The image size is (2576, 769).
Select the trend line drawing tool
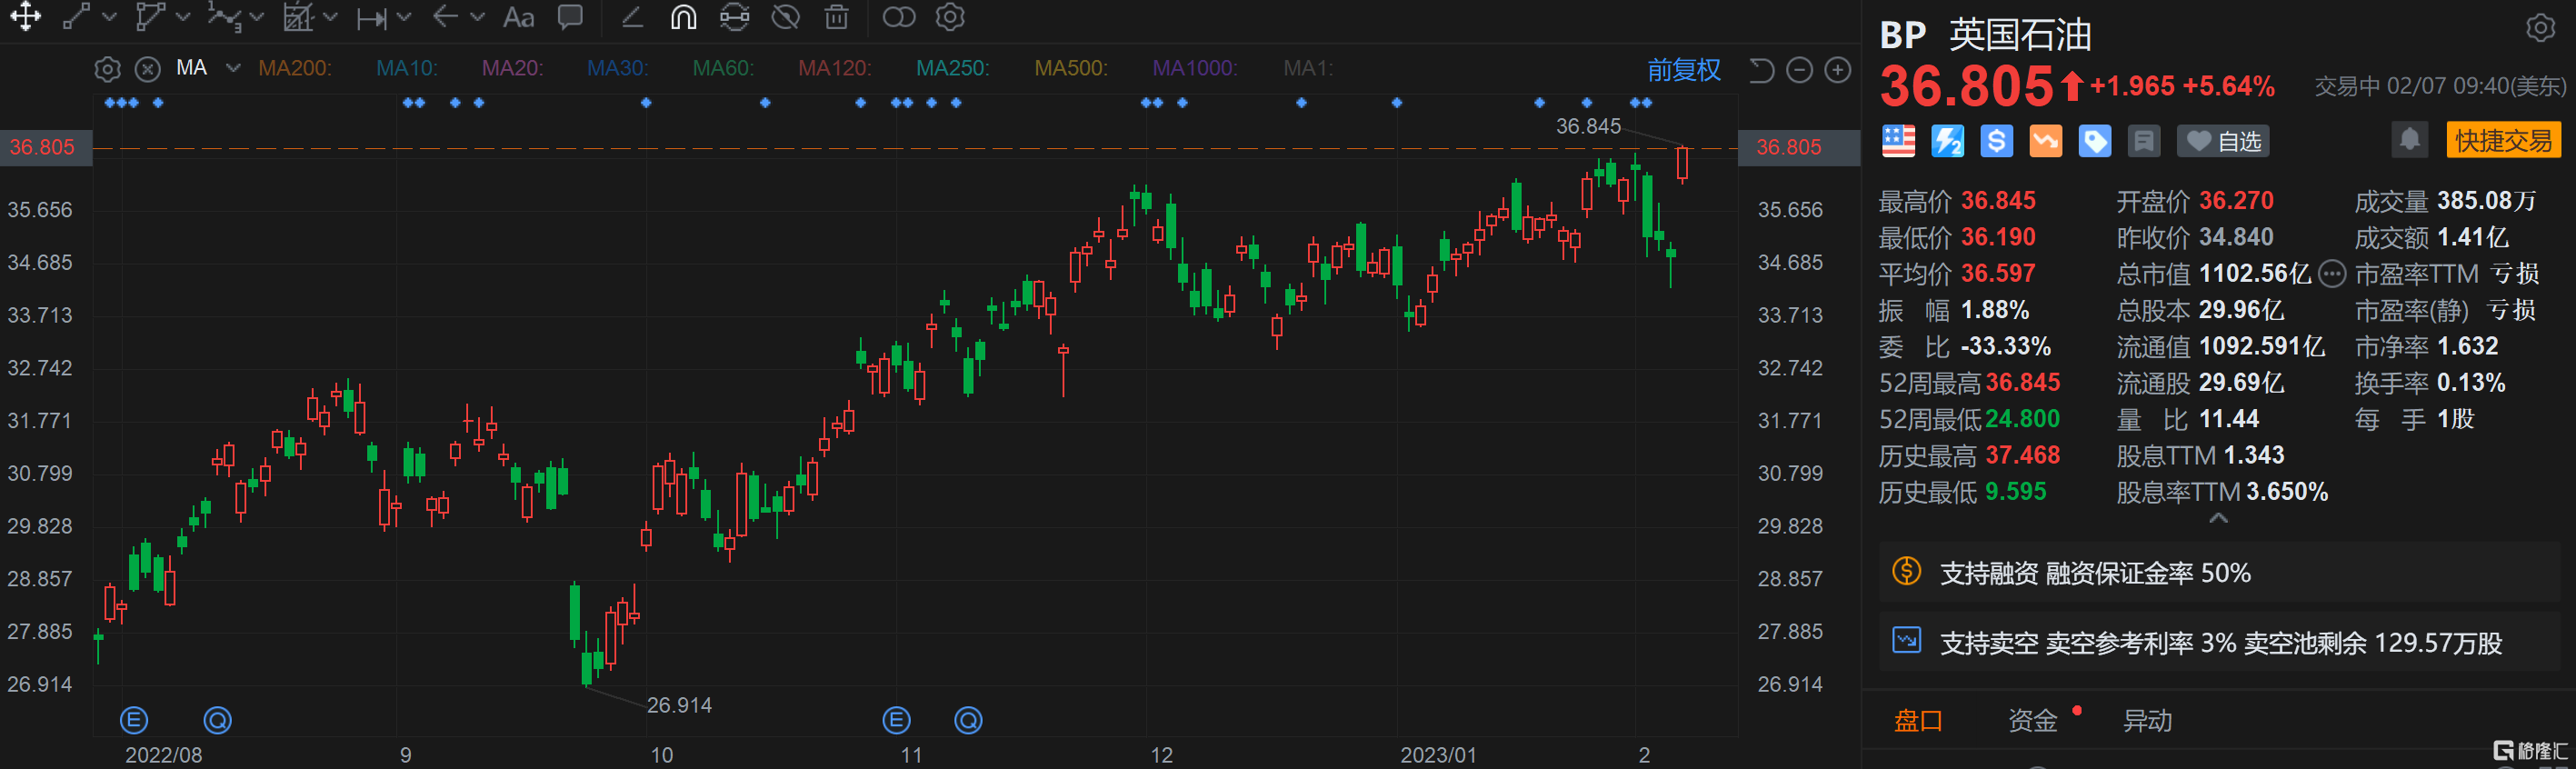coord(76,17)
